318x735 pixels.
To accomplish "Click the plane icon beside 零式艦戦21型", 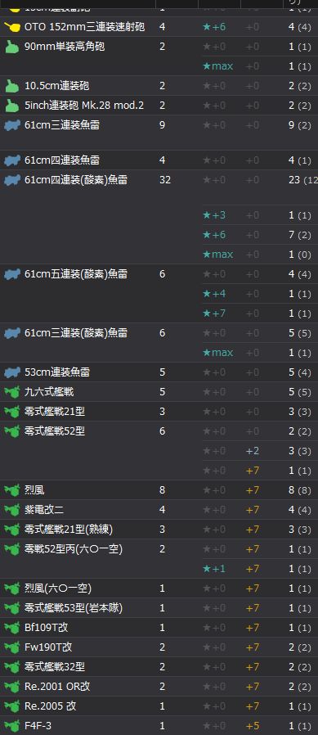I will click(x=12, y=412).
